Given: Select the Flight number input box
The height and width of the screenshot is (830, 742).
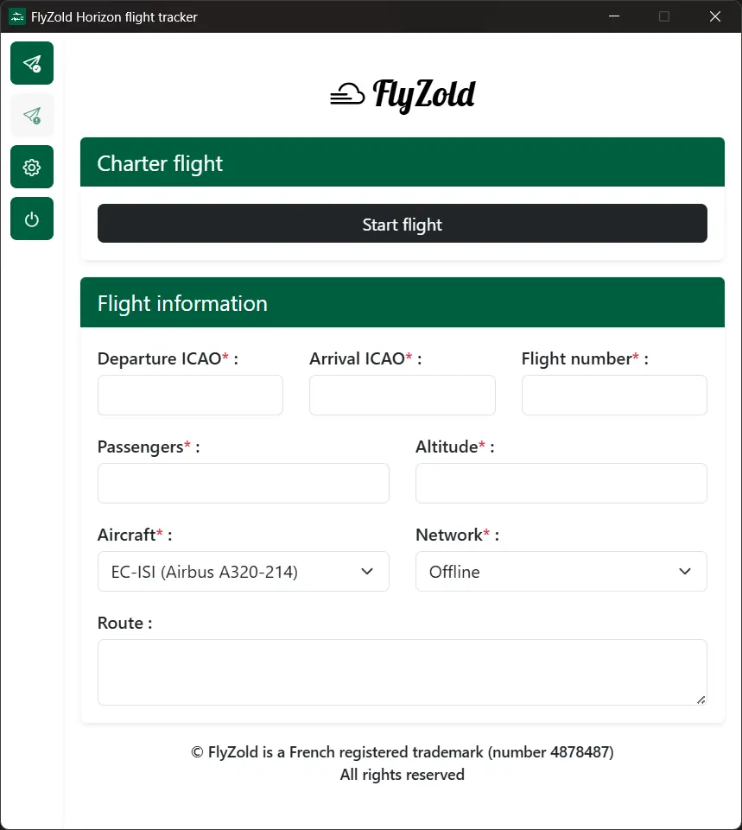Looking at the screenshot, I should point(614,395).
